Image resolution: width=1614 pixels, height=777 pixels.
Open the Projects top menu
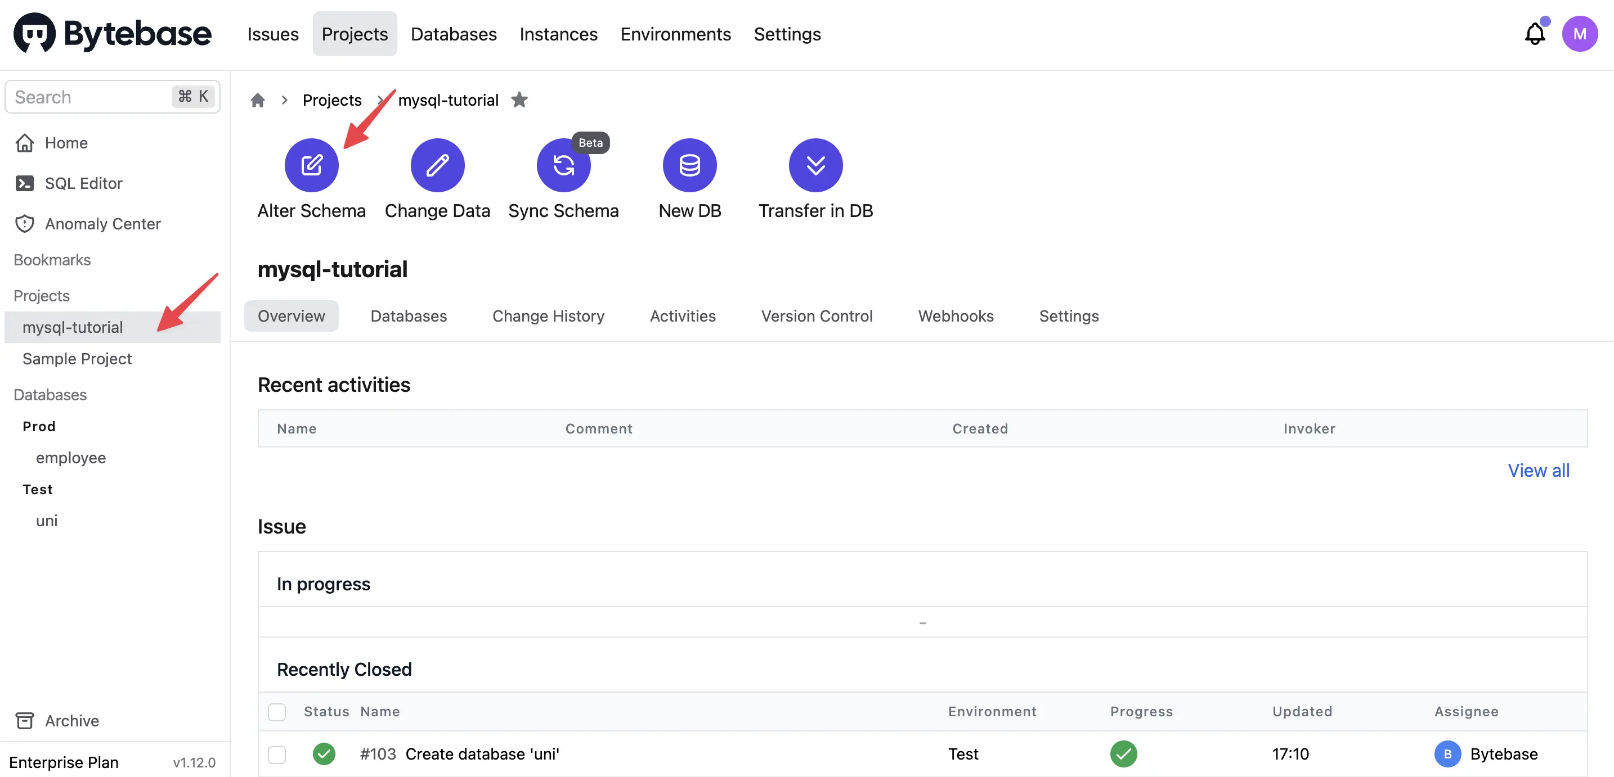click(355, 34)
